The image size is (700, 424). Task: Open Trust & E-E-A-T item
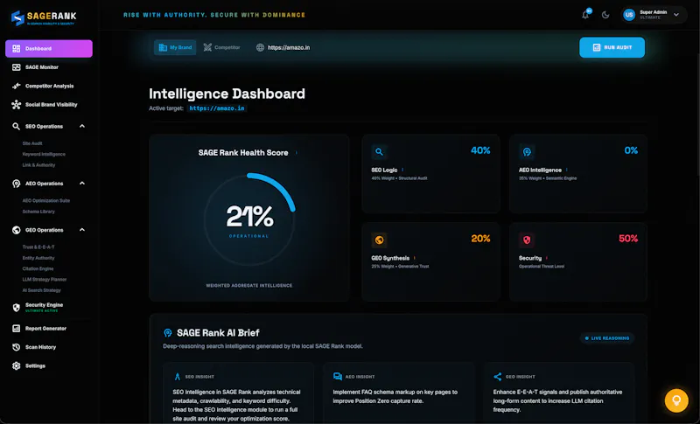(x=38, y=247)
